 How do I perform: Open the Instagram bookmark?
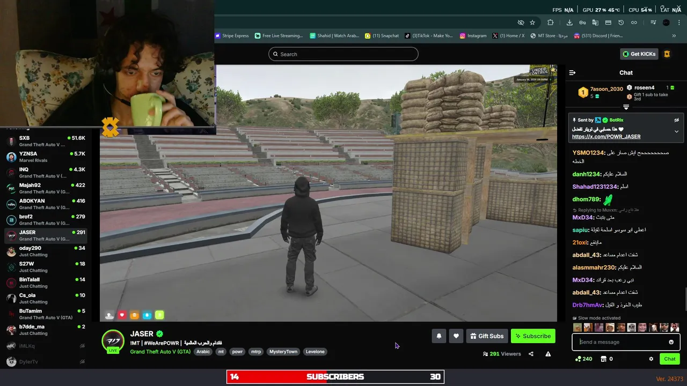click(473, 36)
